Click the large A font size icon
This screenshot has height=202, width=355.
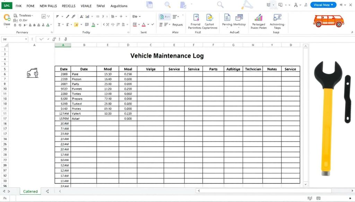81,17
